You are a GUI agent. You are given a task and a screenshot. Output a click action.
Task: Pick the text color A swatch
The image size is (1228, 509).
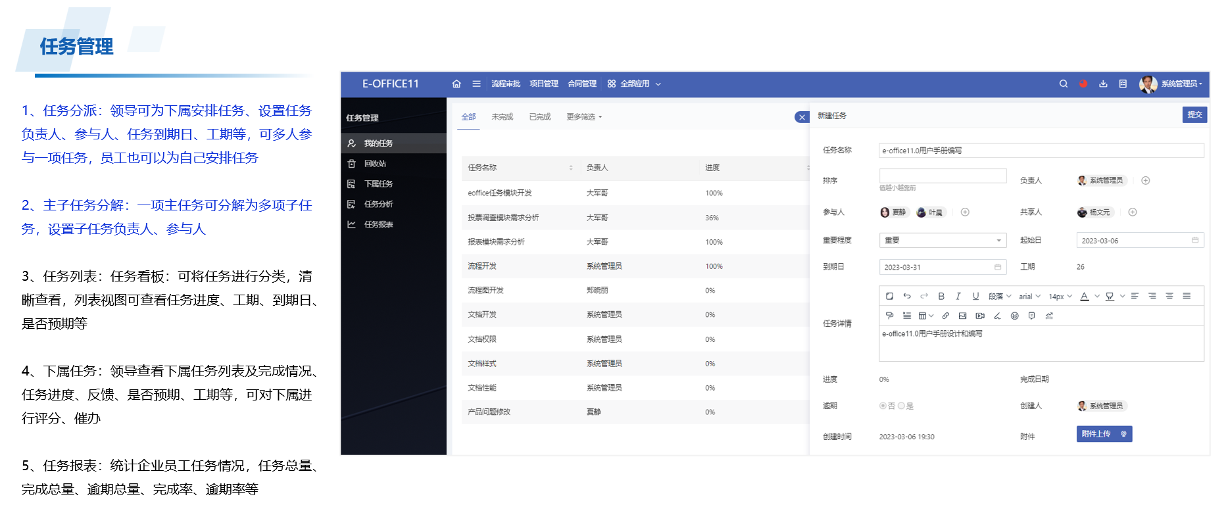tap(1085, 297)
